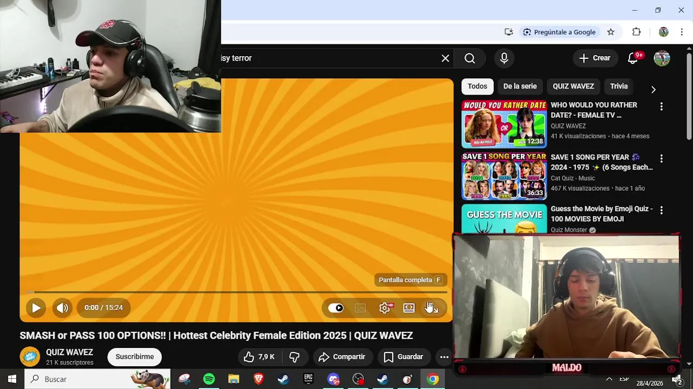The width and height of the screenshot is (693, 389).
Task: Open Snipping Tool from taskbar
Action: click(x=185, y=379)
